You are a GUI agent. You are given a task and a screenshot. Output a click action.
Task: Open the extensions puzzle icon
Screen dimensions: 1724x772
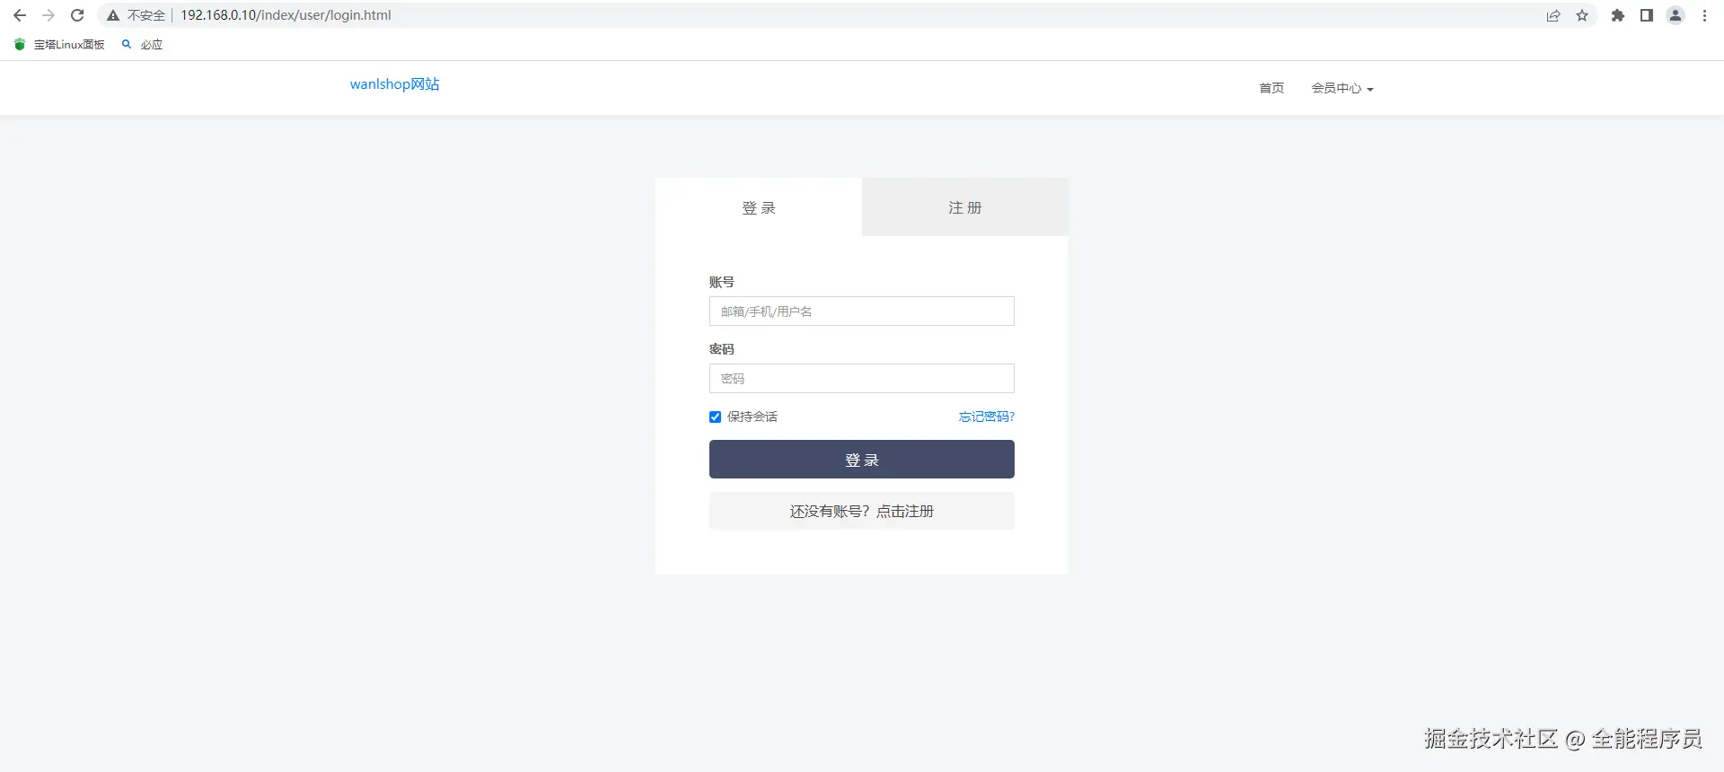[x=1618, y=15]
